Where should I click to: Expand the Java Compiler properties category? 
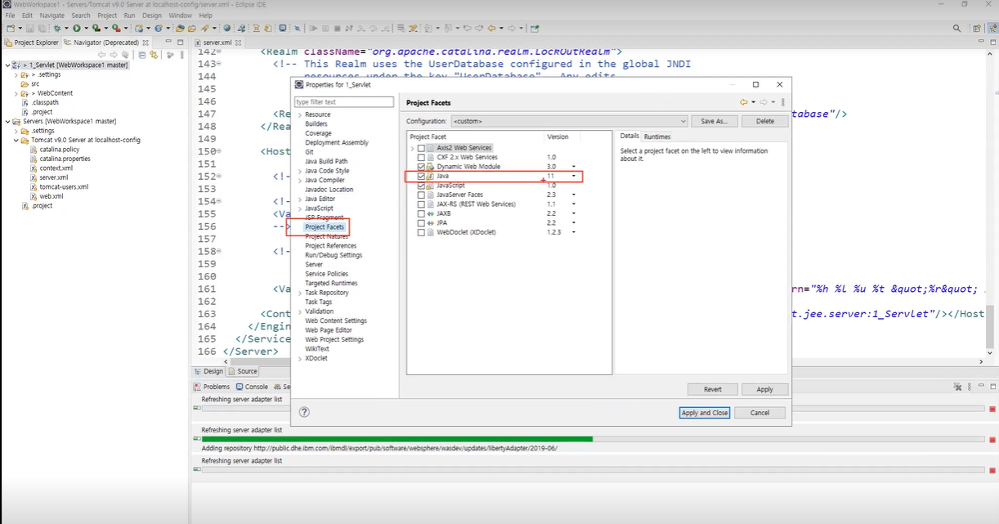[300, 181]
